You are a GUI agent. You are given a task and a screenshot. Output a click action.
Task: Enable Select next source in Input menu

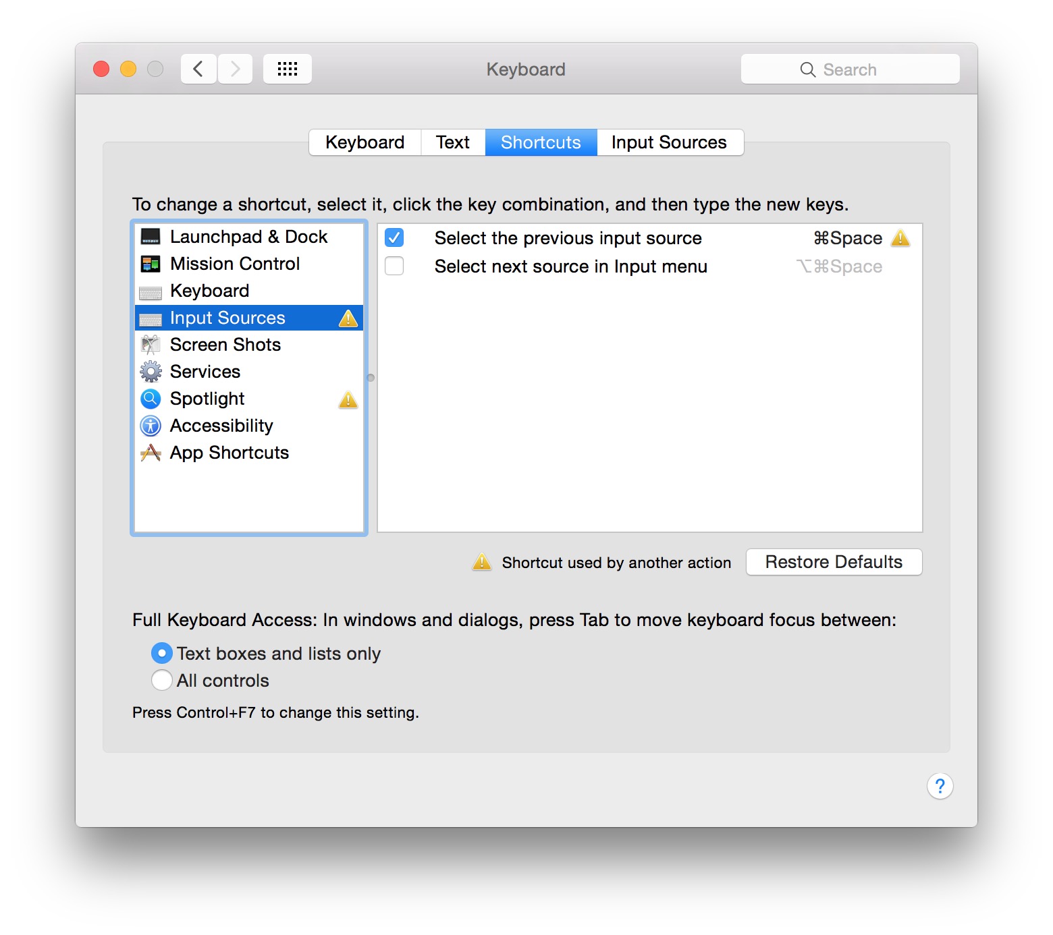tap(394, 266)
